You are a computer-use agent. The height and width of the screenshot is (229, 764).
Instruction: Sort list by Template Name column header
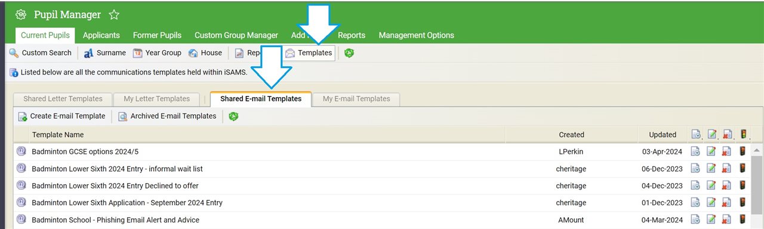pos(58,135)
